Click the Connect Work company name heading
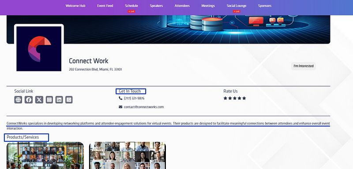 [89, 61]
